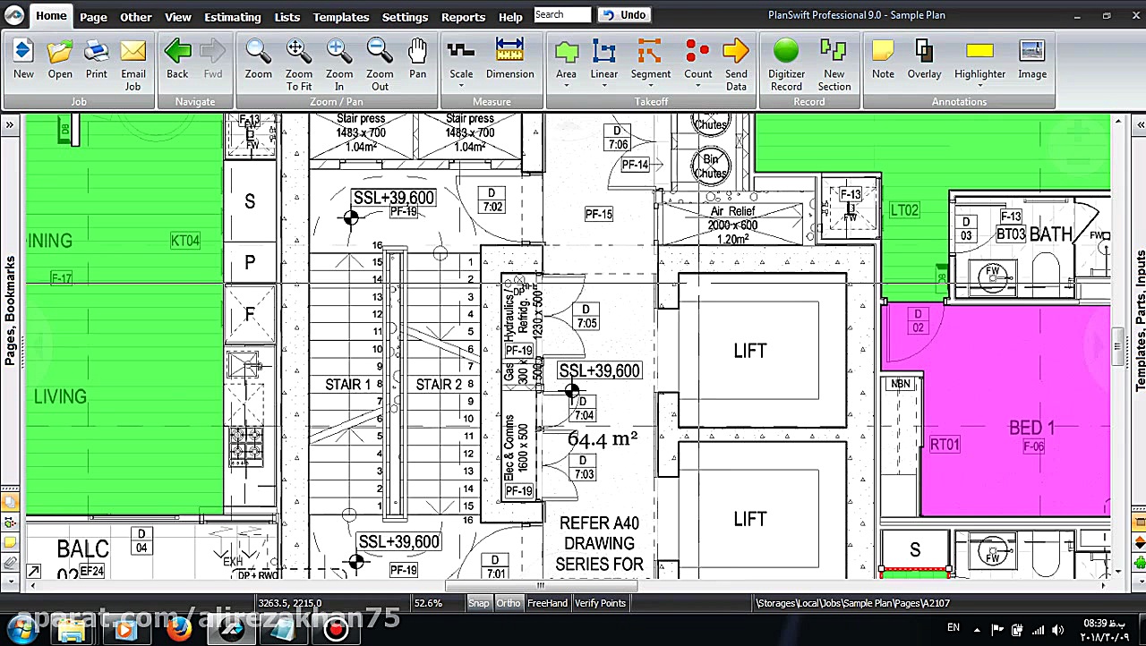Turn on FreeHand drawing mode
Image resolution: width=1146 pixels, height=646 pixels.
(547, 603)
